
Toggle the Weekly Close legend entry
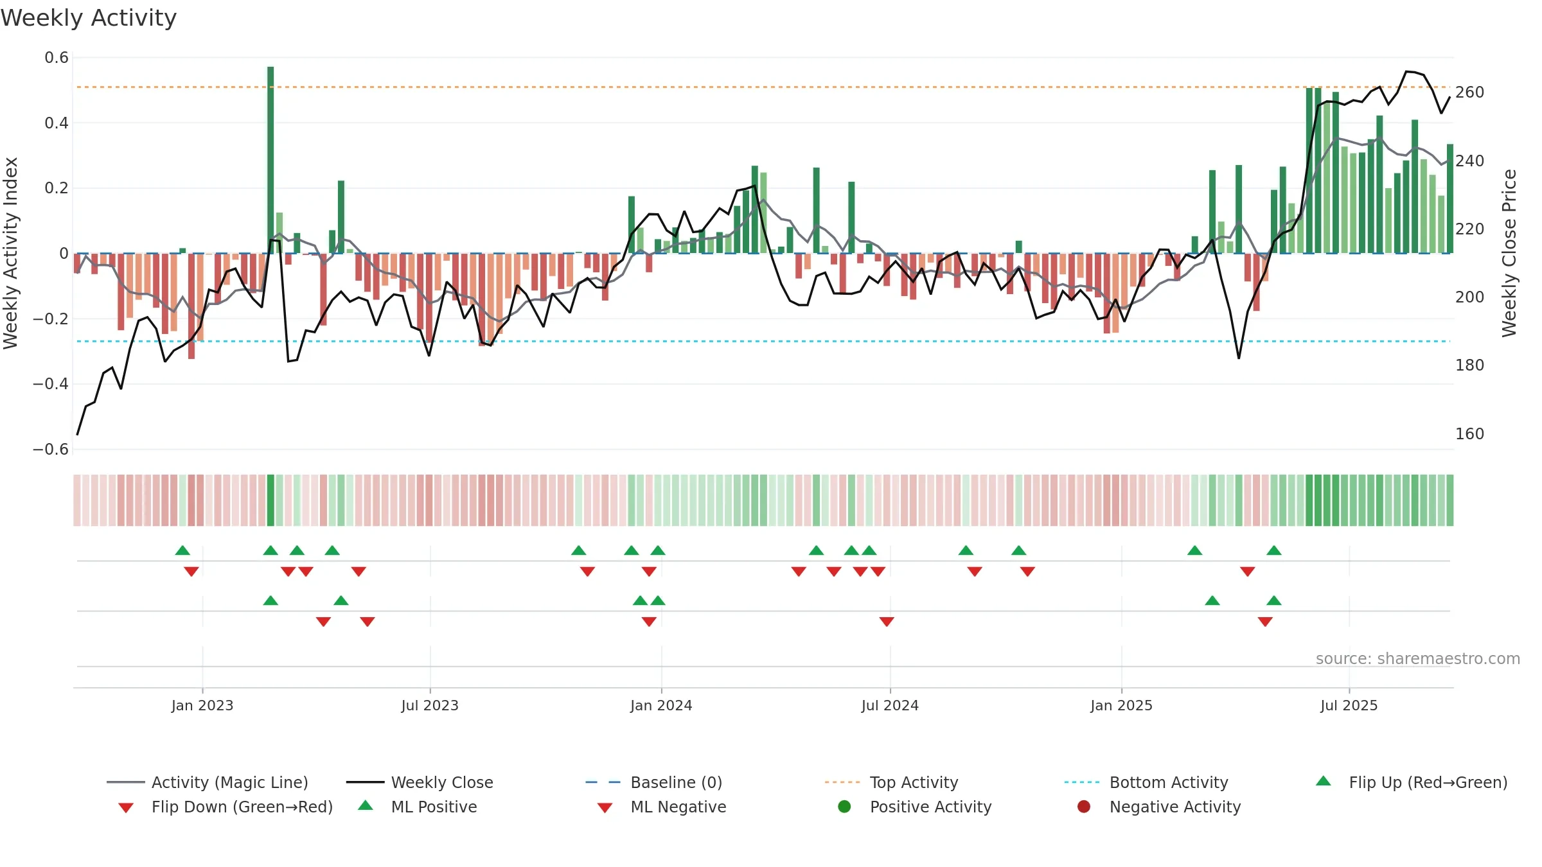coord(420,782)
